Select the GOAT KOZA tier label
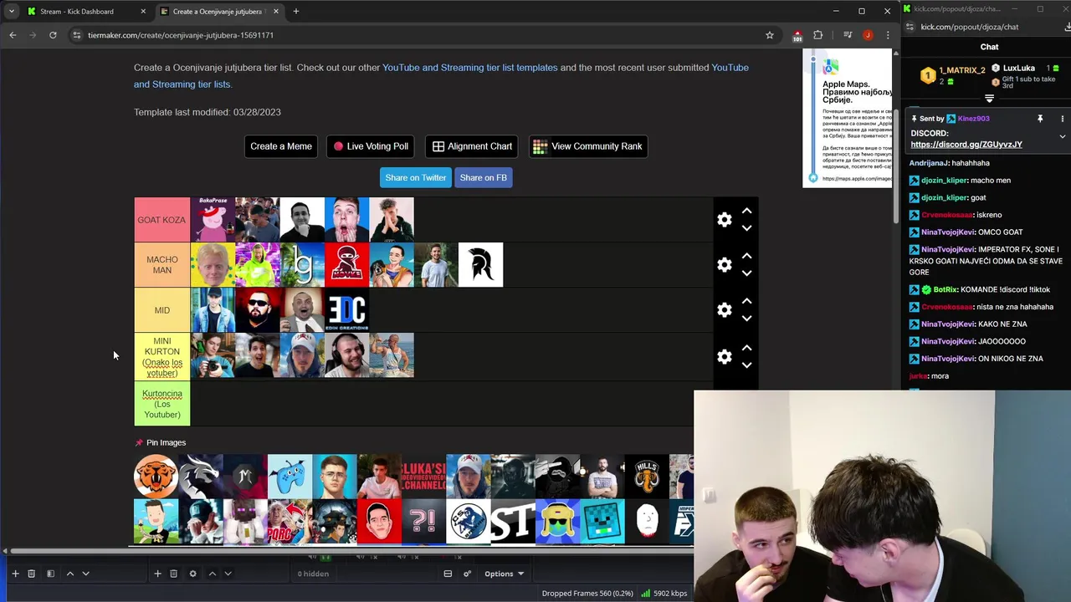 162,220
